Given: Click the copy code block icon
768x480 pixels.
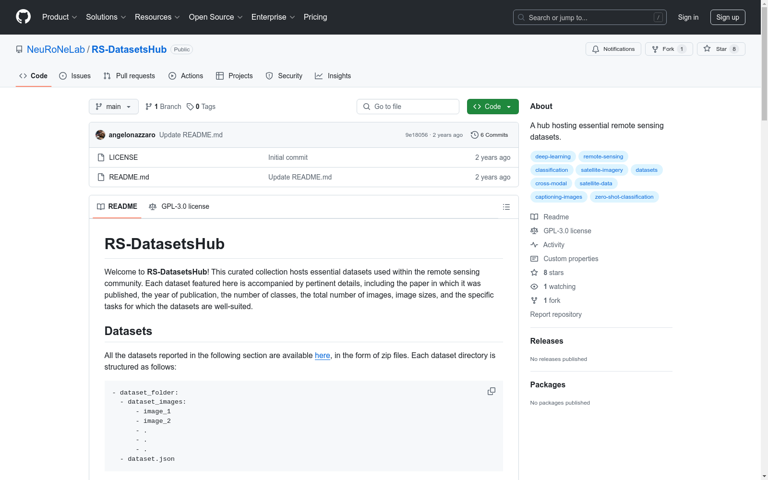Looking at the screenshot, I should click(x=492, y=391).
